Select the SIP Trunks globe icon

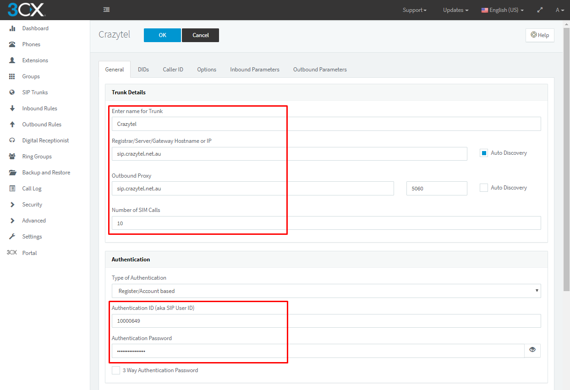pyautogui.click(x=12, y=92)
